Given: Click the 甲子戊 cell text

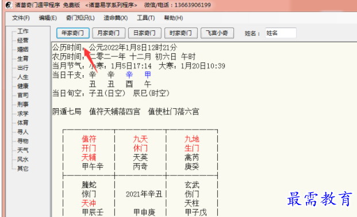Looking at the screenshot, I should (195, 212).
